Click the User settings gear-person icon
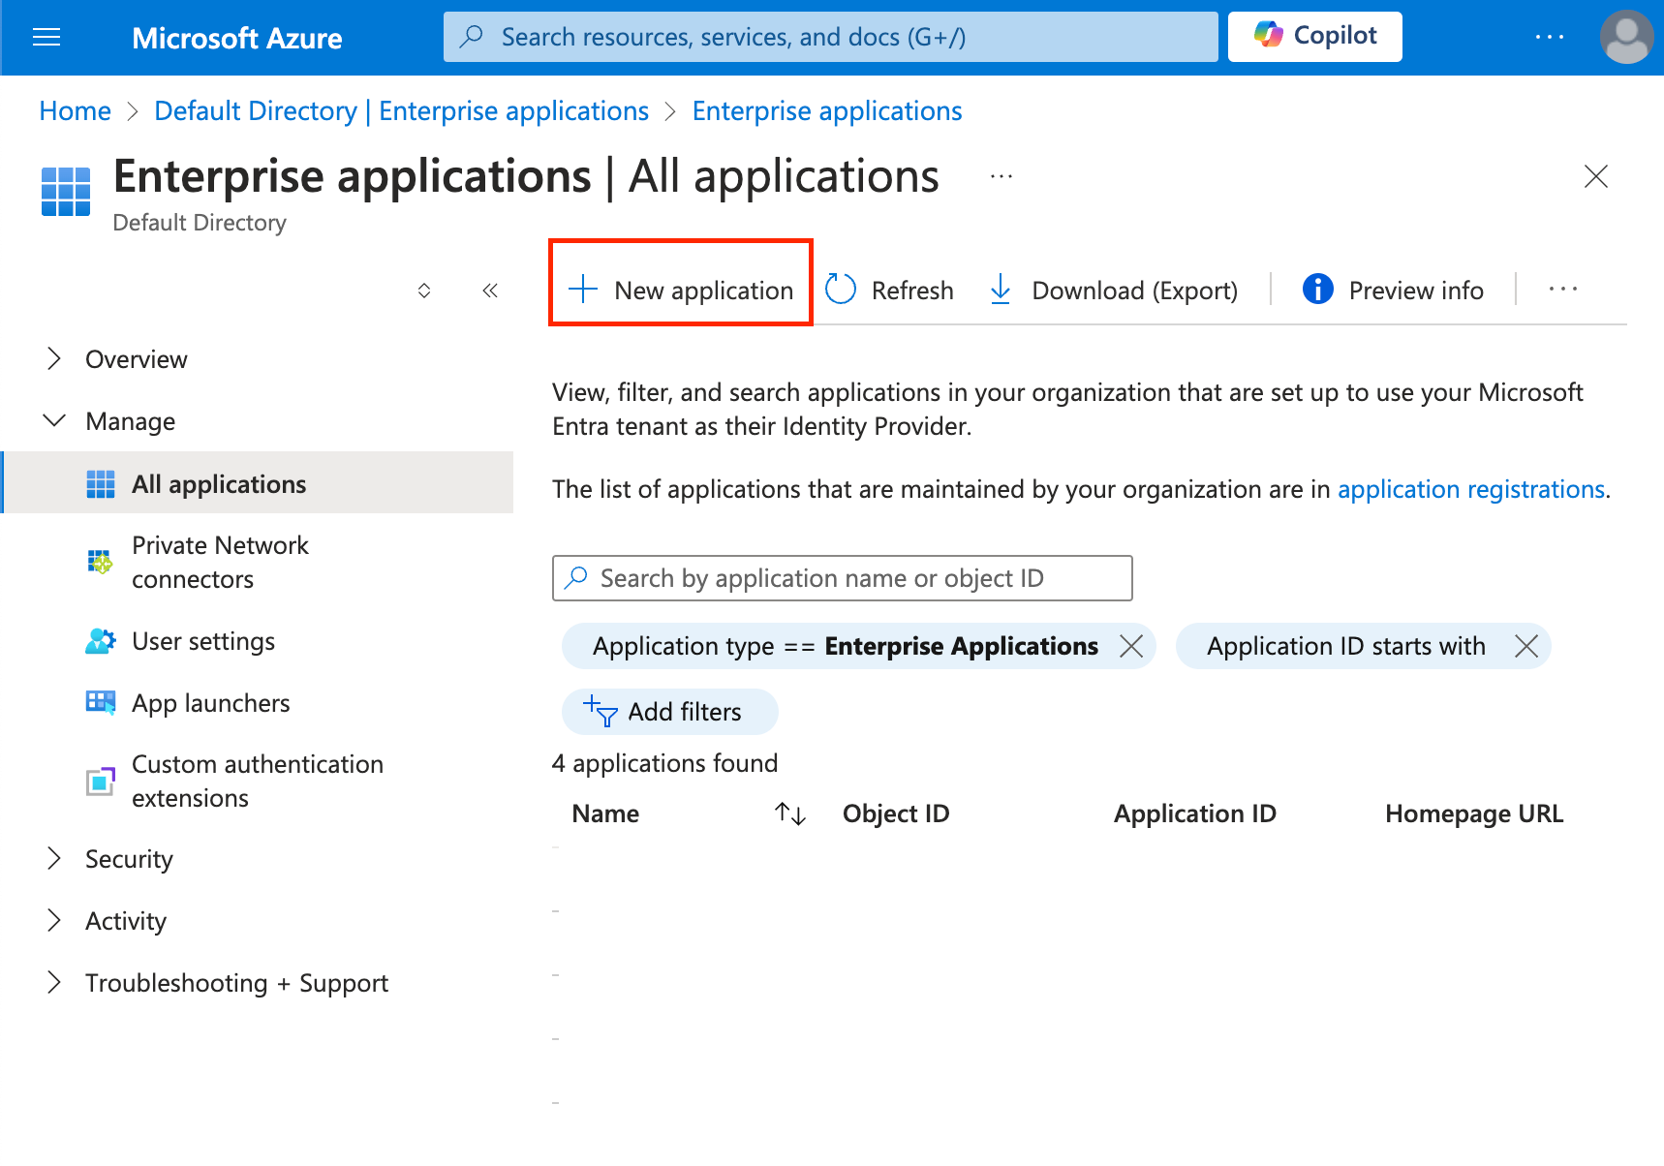Image resolution: width=1664 pixels, height=1166 pixels. coord(101,641)
